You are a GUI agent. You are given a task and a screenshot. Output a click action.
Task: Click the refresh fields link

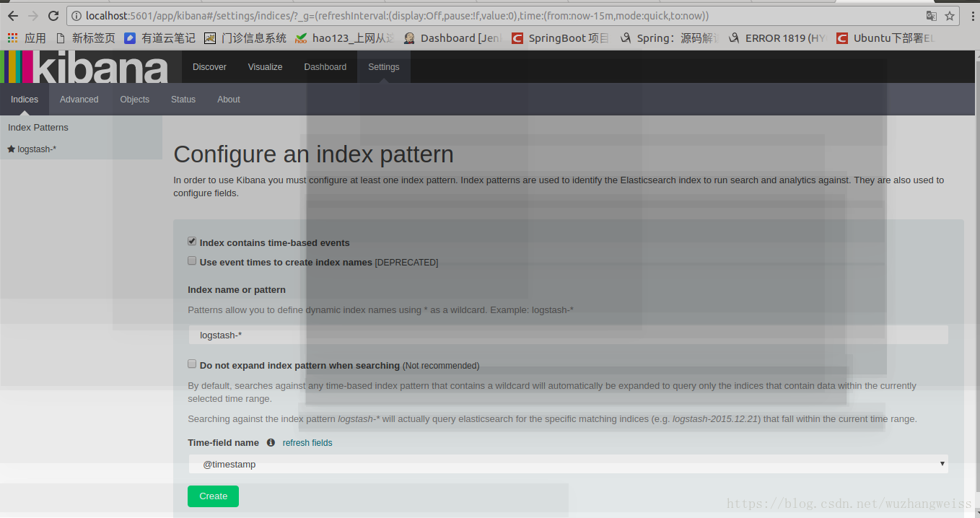pyautogui.click(x=307, y=443)
